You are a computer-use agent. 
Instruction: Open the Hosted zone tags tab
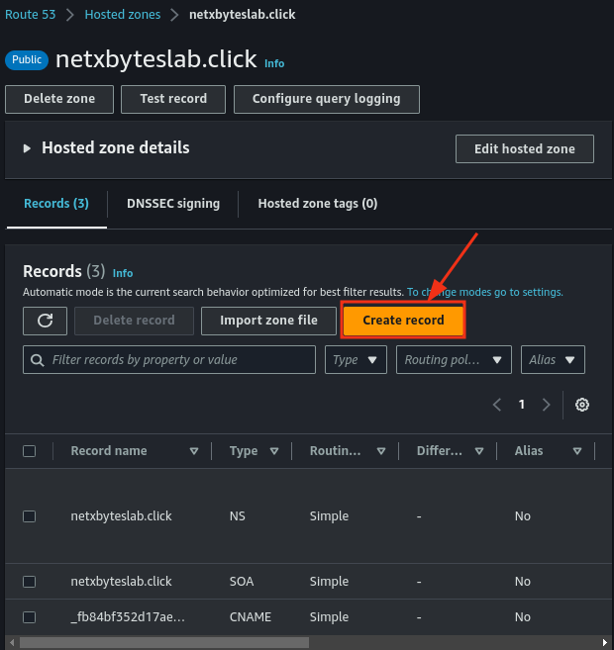317,204
